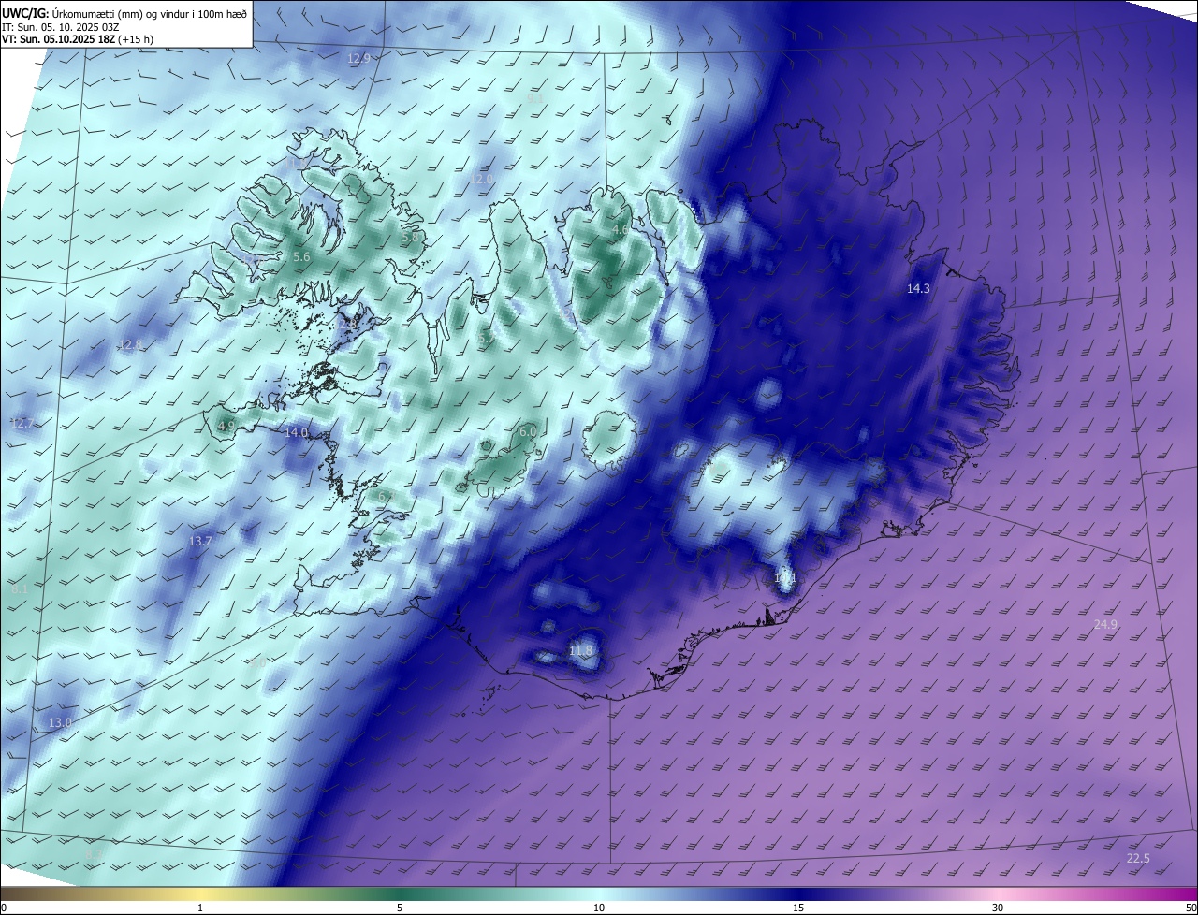Click the initial time line "IT: Sun. 05. 10. 2025 03Z"
1198x915 pixels.
pos(60,27)
